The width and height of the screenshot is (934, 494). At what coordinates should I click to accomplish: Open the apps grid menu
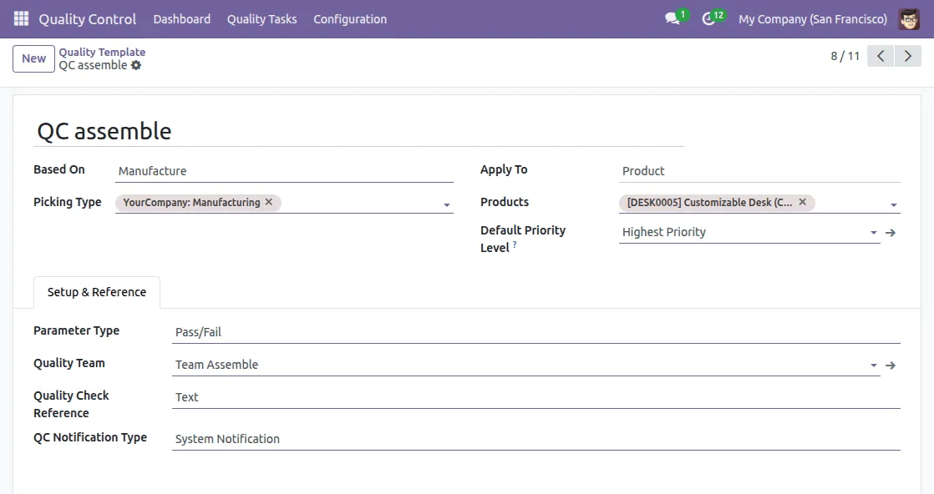click(20, 18)
